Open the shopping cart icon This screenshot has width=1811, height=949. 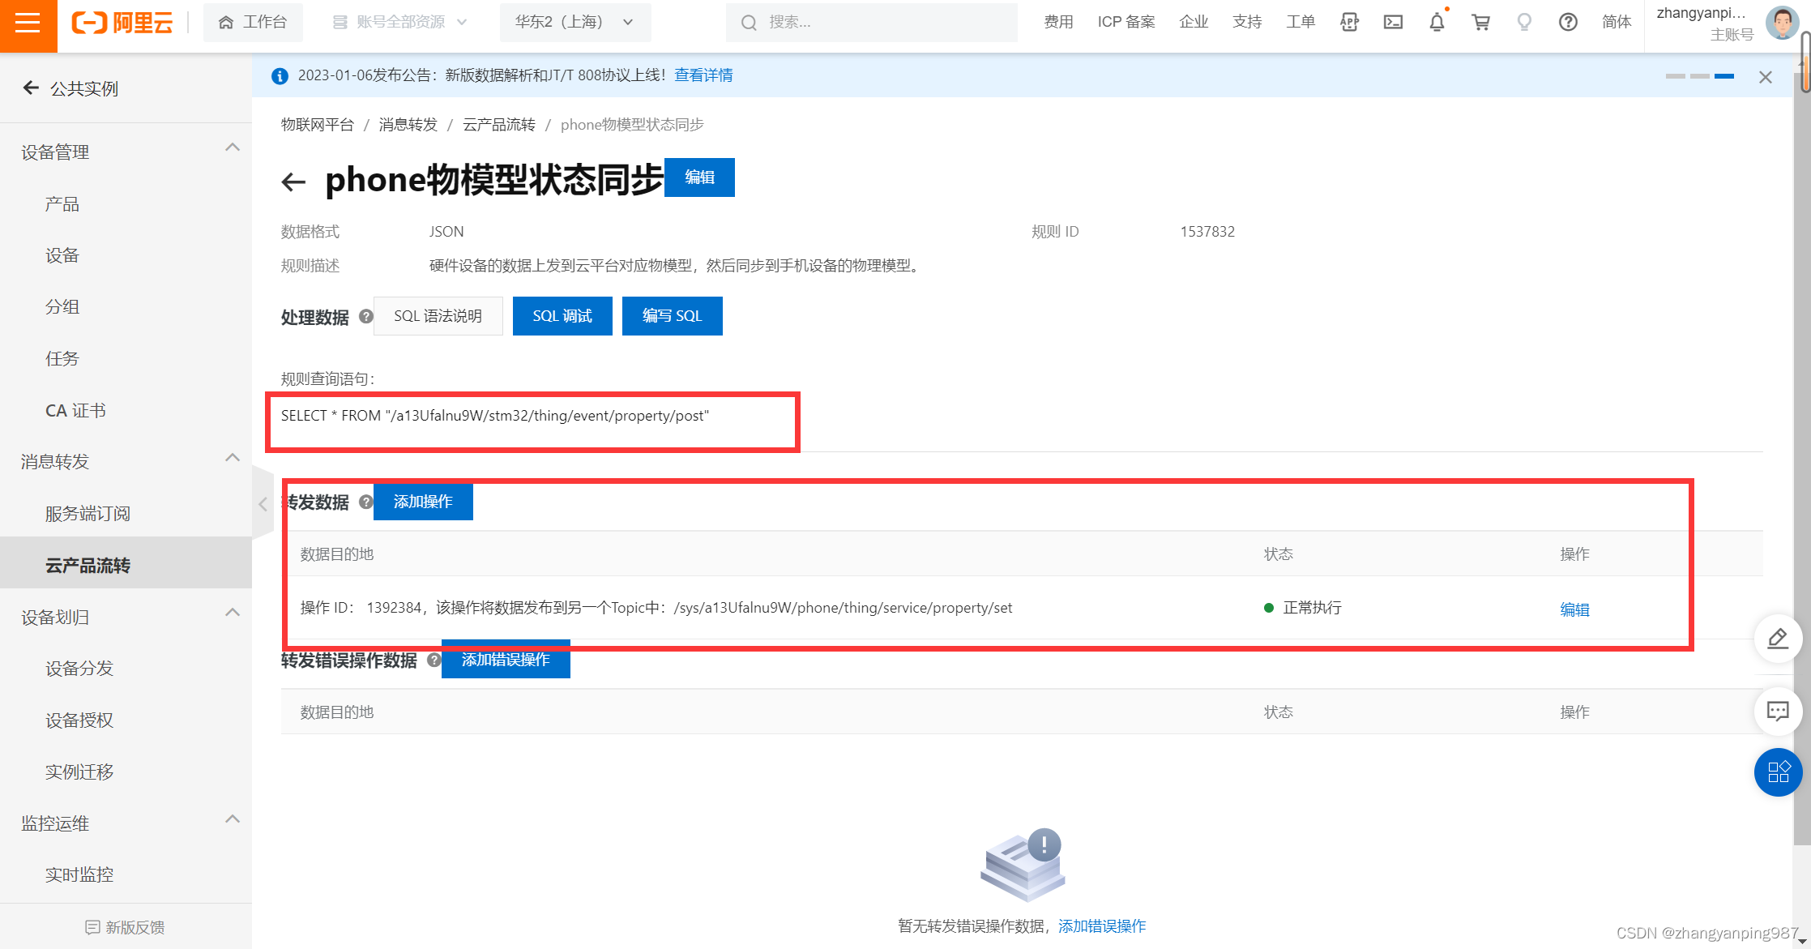point(1480,22)
